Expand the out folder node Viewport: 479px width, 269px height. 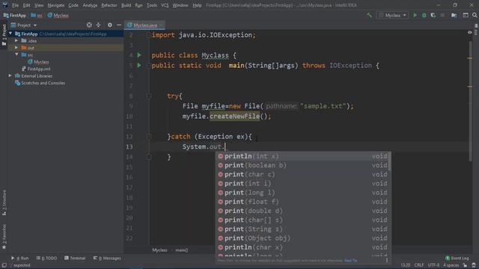coord(16,48)
